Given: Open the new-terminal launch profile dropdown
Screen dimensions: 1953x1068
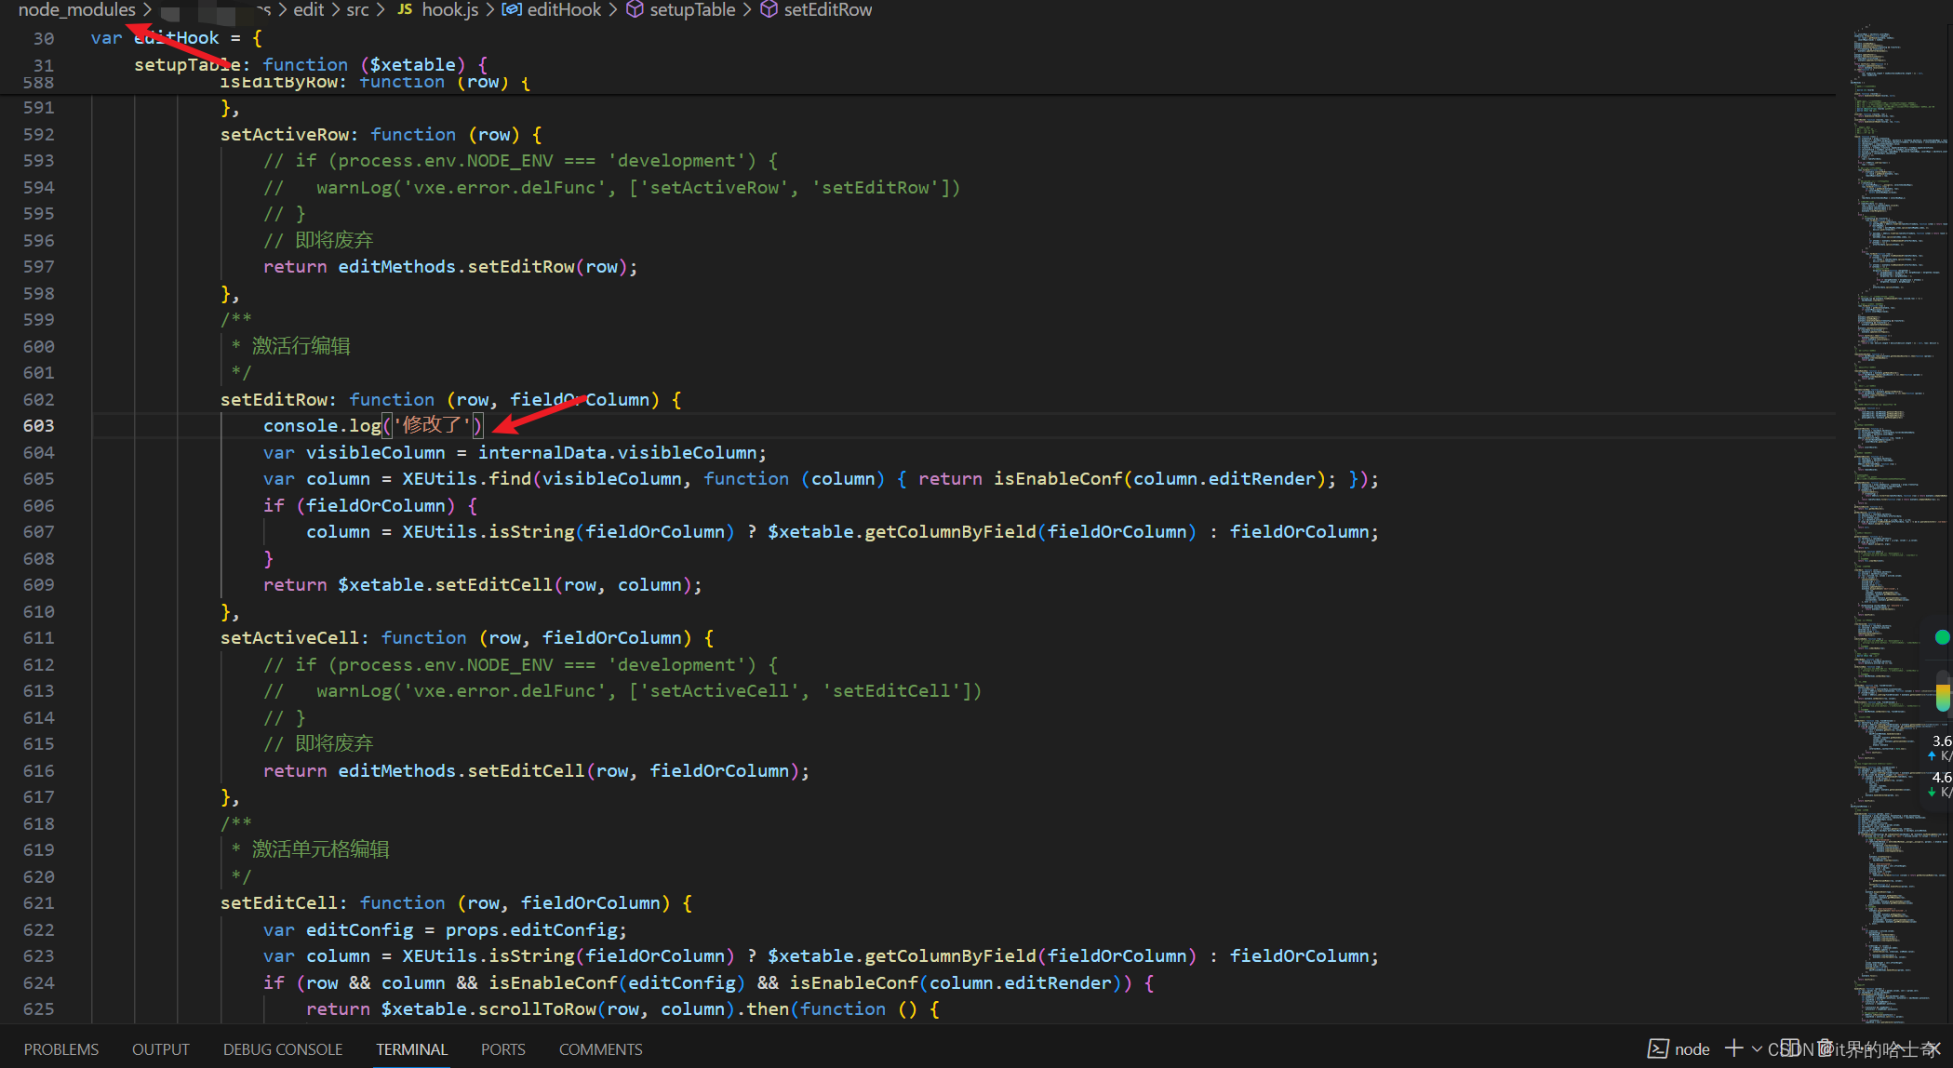Looking at the screenshot, I should coord(1757,1048).
